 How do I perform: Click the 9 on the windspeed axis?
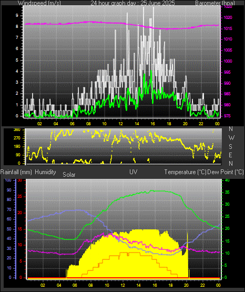[17, 16]
